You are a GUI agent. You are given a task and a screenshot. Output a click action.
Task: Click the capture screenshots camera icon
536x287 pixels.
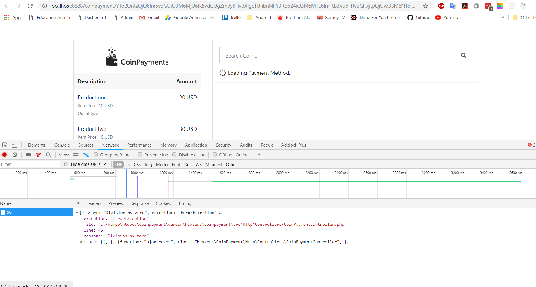point(28,155)
